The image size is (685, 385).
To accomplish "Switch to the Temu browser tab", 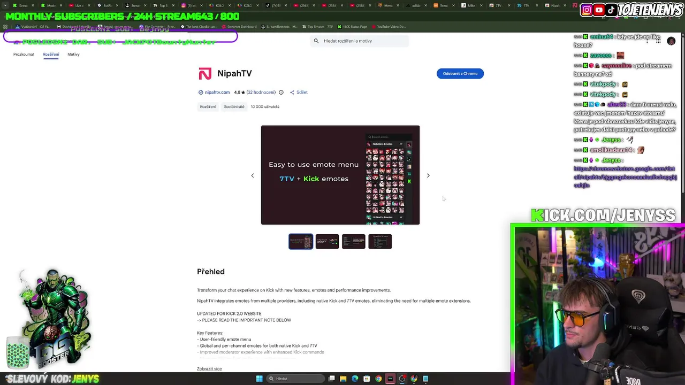I will coord(444,5).
